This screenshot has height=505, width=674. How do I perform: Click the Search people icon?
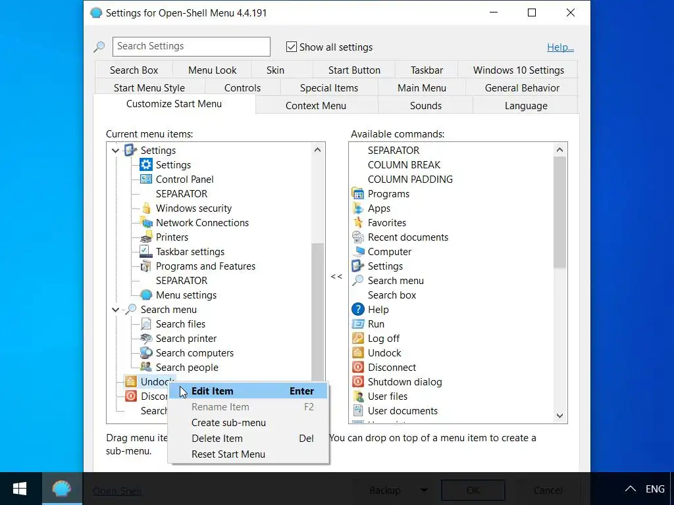click(146, 367)
